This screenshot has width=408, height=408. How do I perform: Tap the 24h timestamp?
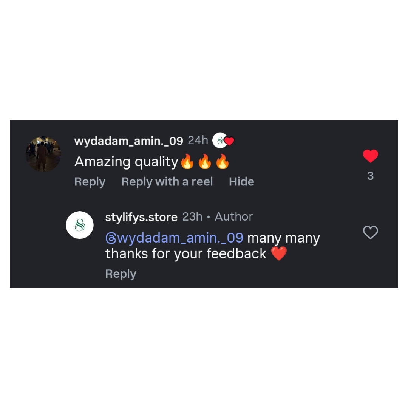(198, 141)
